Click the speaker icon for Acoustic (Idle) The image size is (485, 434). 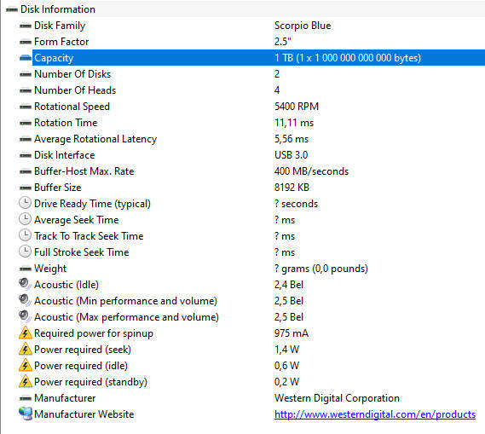tap(25, 284)
